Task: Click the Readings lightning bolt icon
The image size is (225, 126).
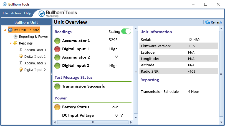Action: tap(16, 43)
